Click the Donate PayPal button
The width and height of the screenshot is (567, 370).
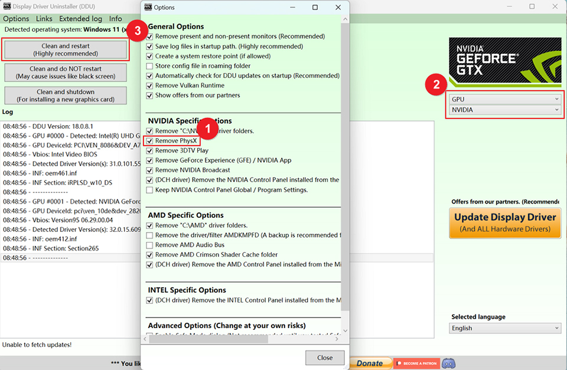(369, 363)
